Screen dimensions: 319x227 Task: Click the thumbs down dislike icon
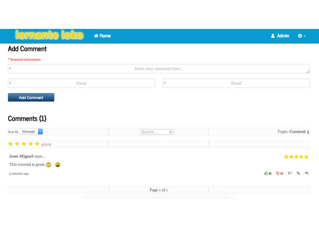(x=278, y=173)
